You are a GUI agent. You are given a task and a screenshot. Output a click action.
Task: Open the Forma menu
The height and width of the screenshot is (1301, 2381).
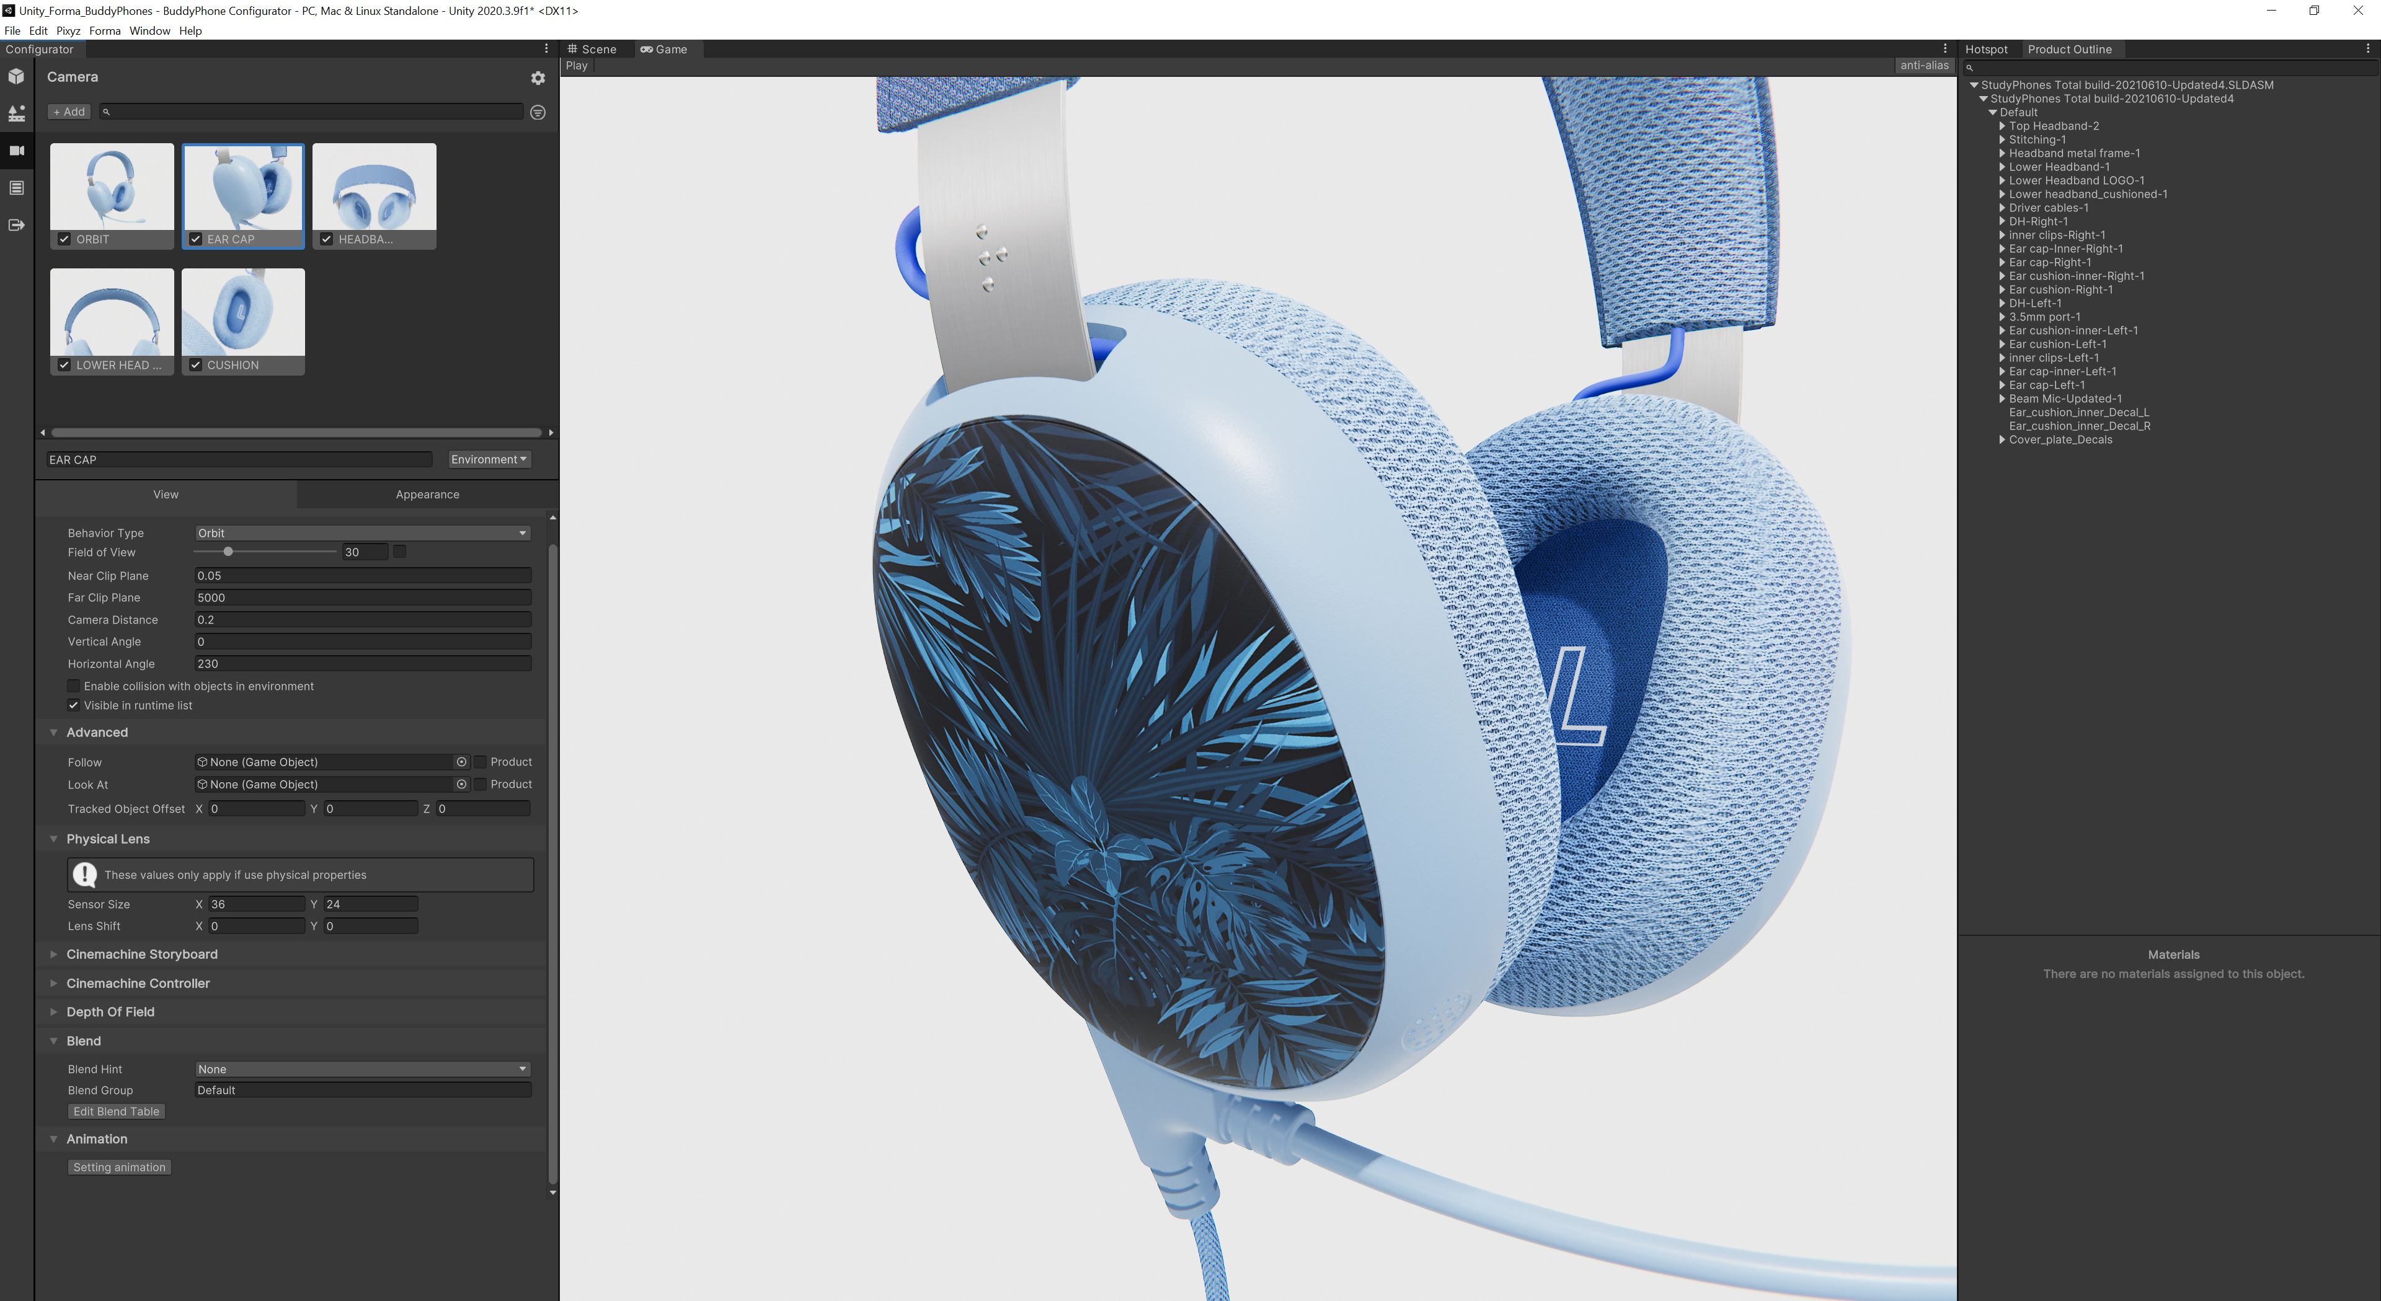[104, 30]
